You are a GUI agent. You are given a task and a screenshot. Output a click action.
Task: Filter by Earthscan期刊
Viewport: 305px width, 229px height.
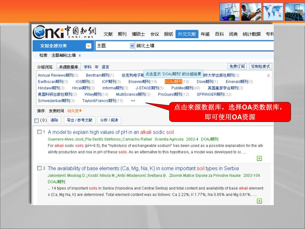tap(51, 82)
